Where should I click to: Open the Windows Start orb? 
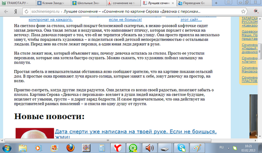(x=7, y=148)
